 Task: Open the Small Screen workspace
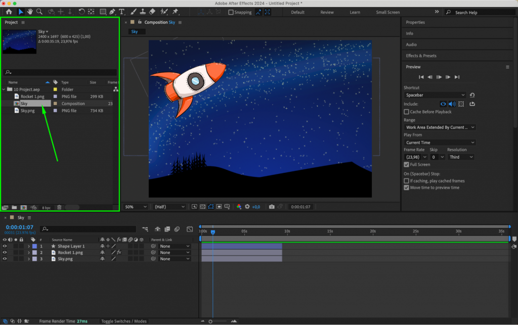387,12
